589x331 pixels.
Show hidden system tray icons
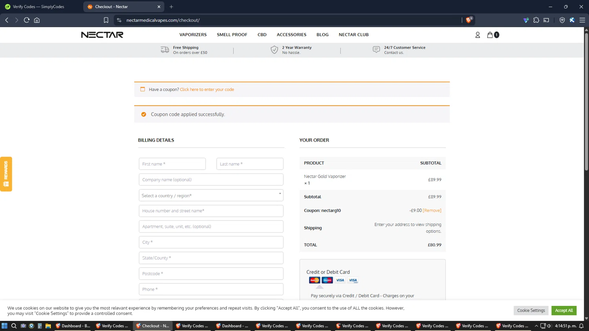pyautogui.click(x=536, y=326)
